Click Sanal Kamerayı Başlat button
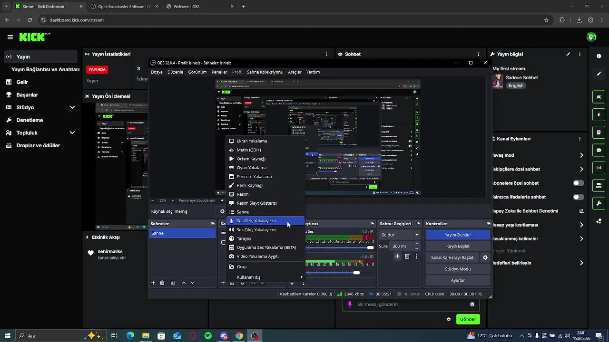This screenshot has width=609, height=342. (x=452, y=257)
